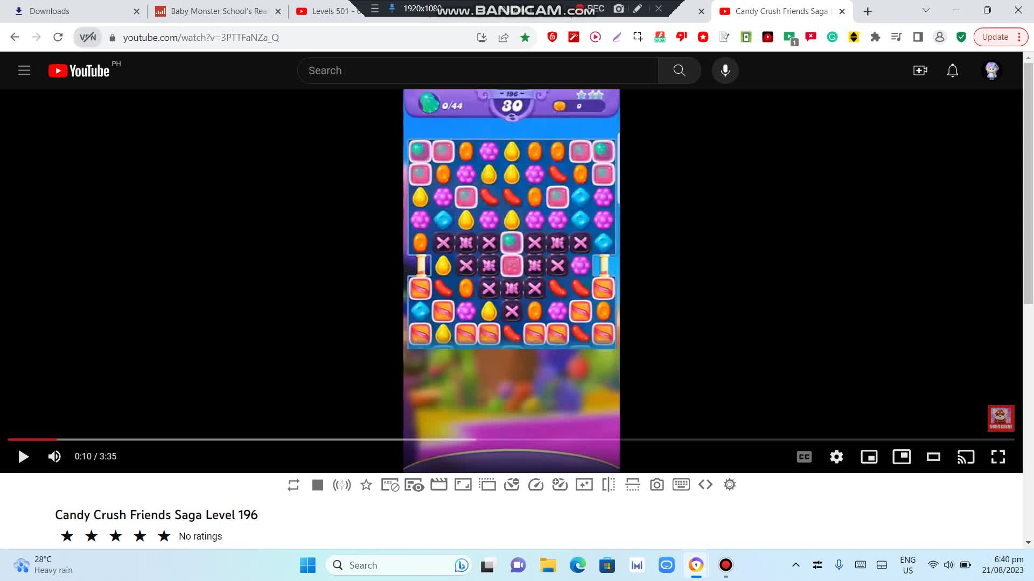Go to YouTube home via the logo
This screenshot has height=581, width=1034.
point(79,70)
